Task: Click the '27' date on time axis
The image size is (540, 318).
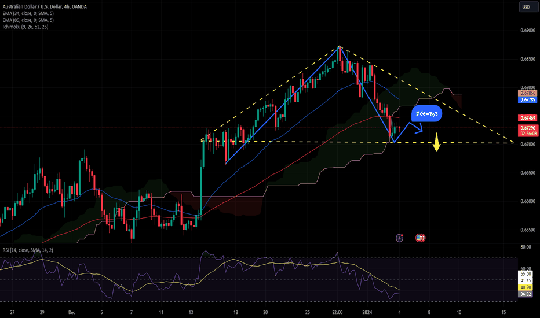Action: point(12,312)
